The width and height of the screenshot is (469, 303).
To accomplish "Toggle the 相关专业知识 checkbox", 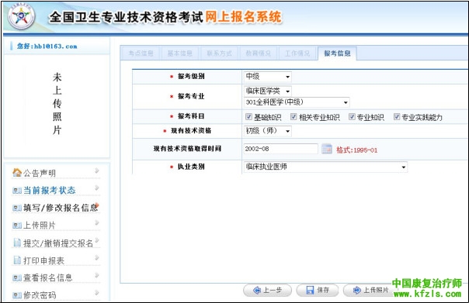I will tap(294, 117).
